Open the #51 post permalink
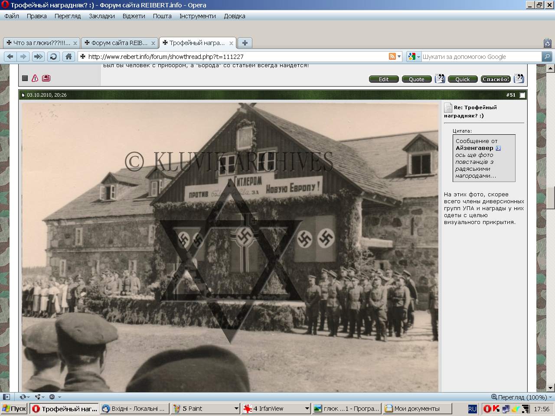This screenshot has height=416, width=555. click(x=511, y=95)
